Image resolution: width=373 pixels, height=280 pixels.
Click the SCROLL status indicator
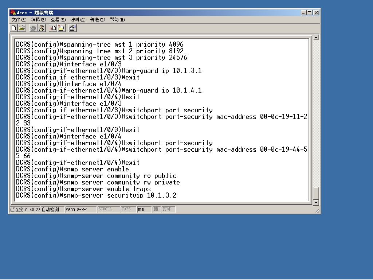tap(109, 209)
